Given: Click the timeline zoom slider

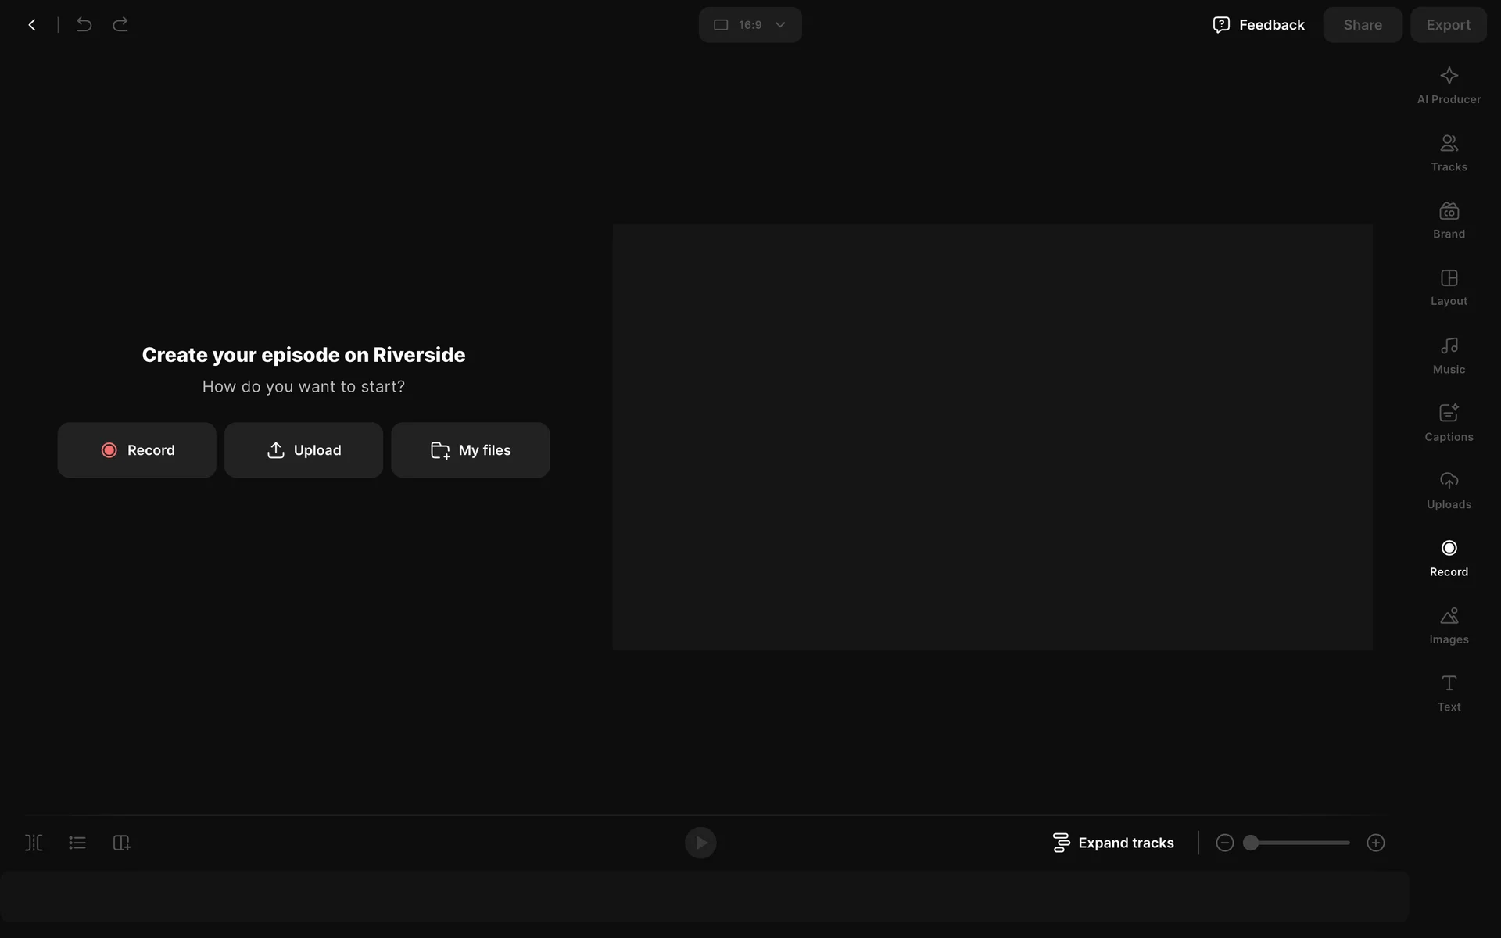Looking at the screenshot, I should (1299, 843).
